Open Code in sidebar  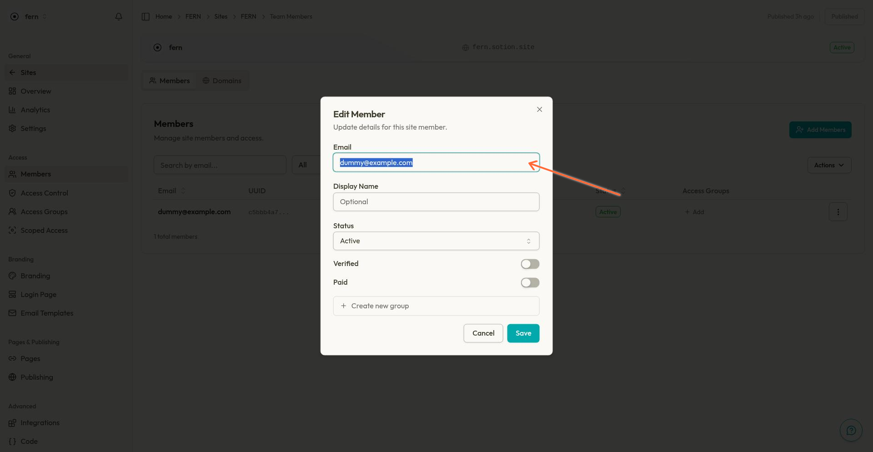66,441
